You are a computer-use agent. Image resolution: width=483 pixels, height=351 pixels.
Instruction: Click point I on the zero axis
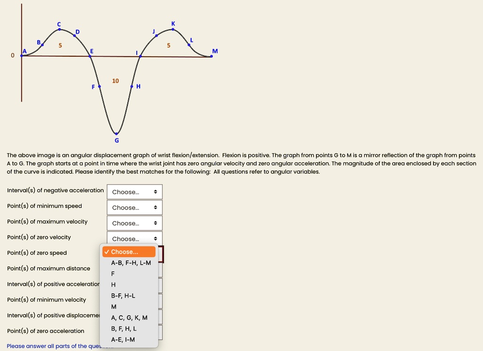tap(141, 56)
